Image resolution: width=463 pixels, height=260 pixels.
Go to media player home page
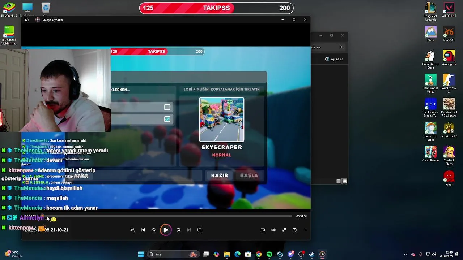(27, 19)
